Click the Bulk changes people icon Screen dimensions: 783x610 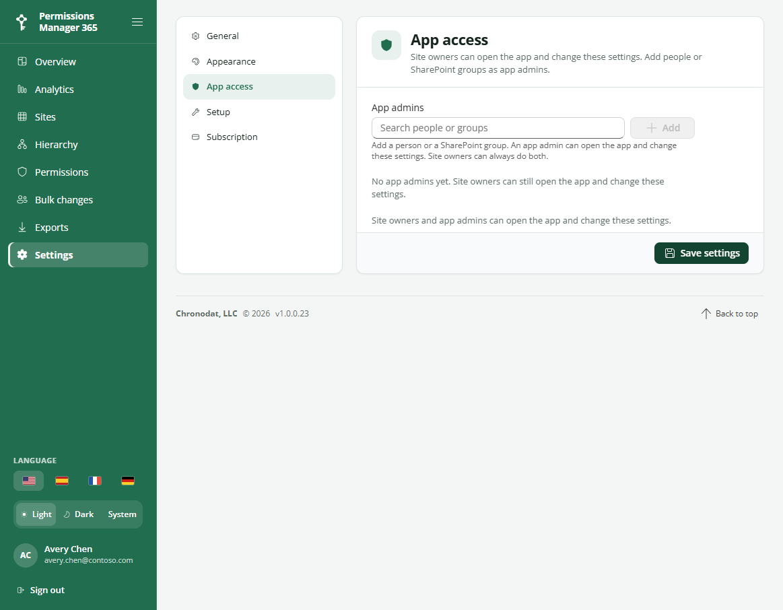coord(22,199)
